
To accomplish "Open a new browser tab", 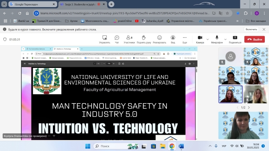I will pos(111,4).
